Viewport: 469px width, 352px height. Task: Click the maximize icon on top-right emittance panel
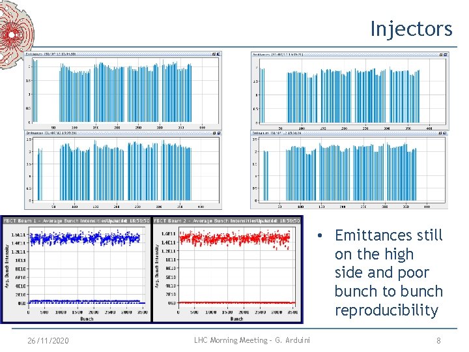pyautogui.click(x=446, y=55)
